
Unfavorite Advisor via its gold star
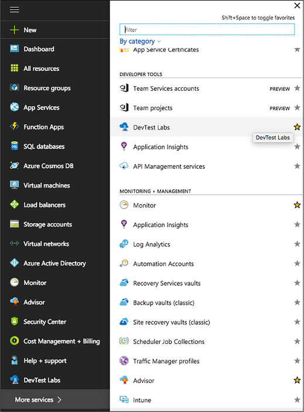tap(297, 380)
